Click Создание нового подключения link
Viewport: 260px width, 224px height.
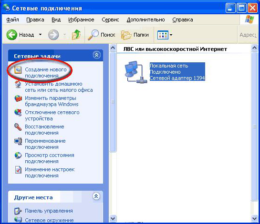(46, 73)
